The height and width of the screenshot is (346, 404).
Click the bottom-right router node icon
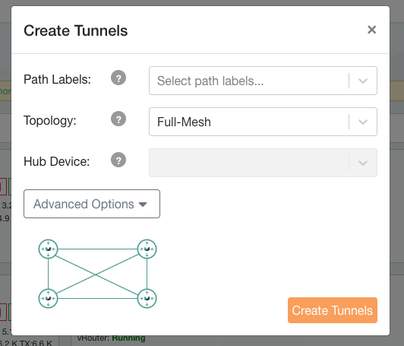coord(147,299)
